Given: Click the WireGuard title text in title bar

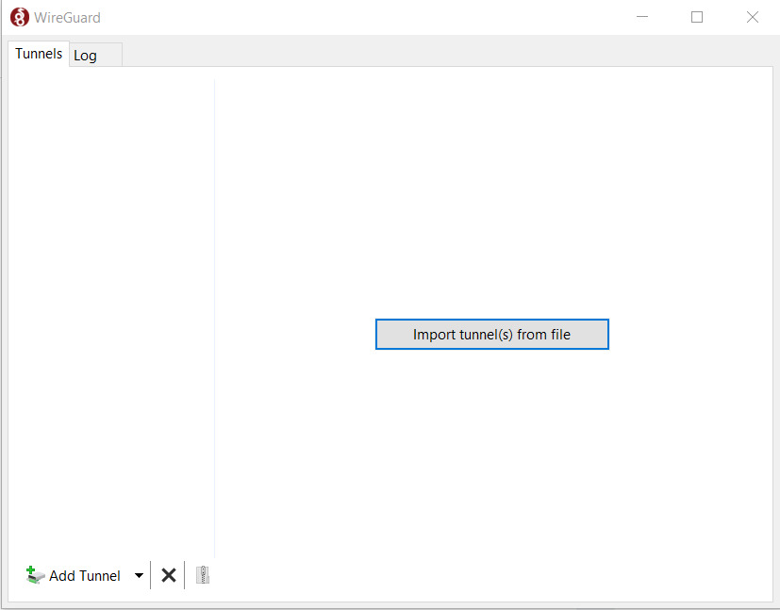Looking at the screenshot, I should (68, 17).
